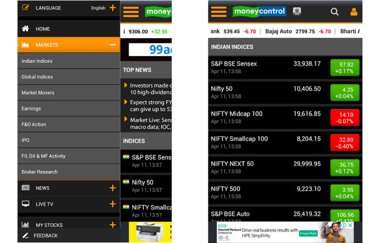The height and width of the screenshot is (243, 390).
Task: Open Nifty 50 row in Indian Indices
Action: click(x=285, y=93)
